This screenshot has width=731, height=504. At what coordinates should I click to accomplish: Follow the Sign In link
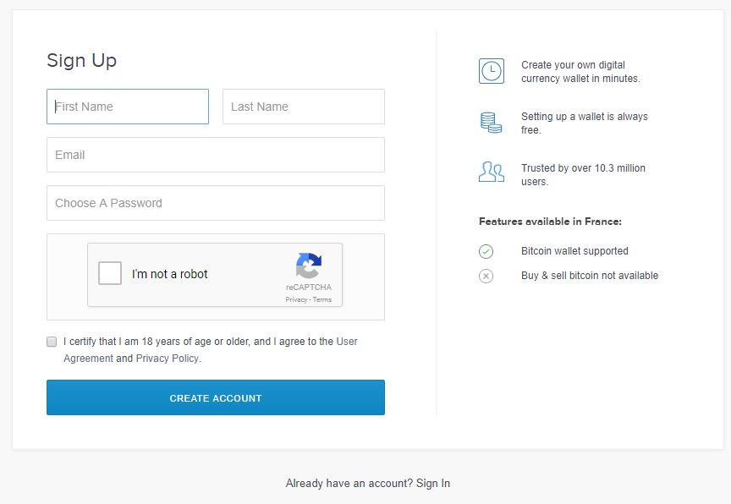click(433, 484)
